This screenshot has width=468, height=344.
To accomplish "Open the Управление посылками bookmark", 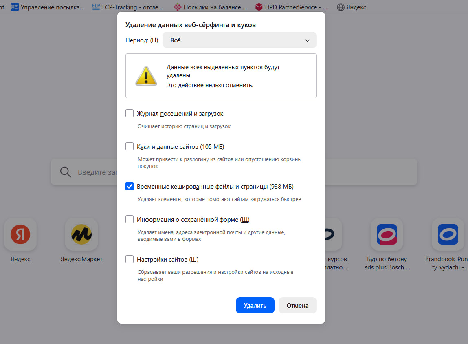I will coord(48,7).
